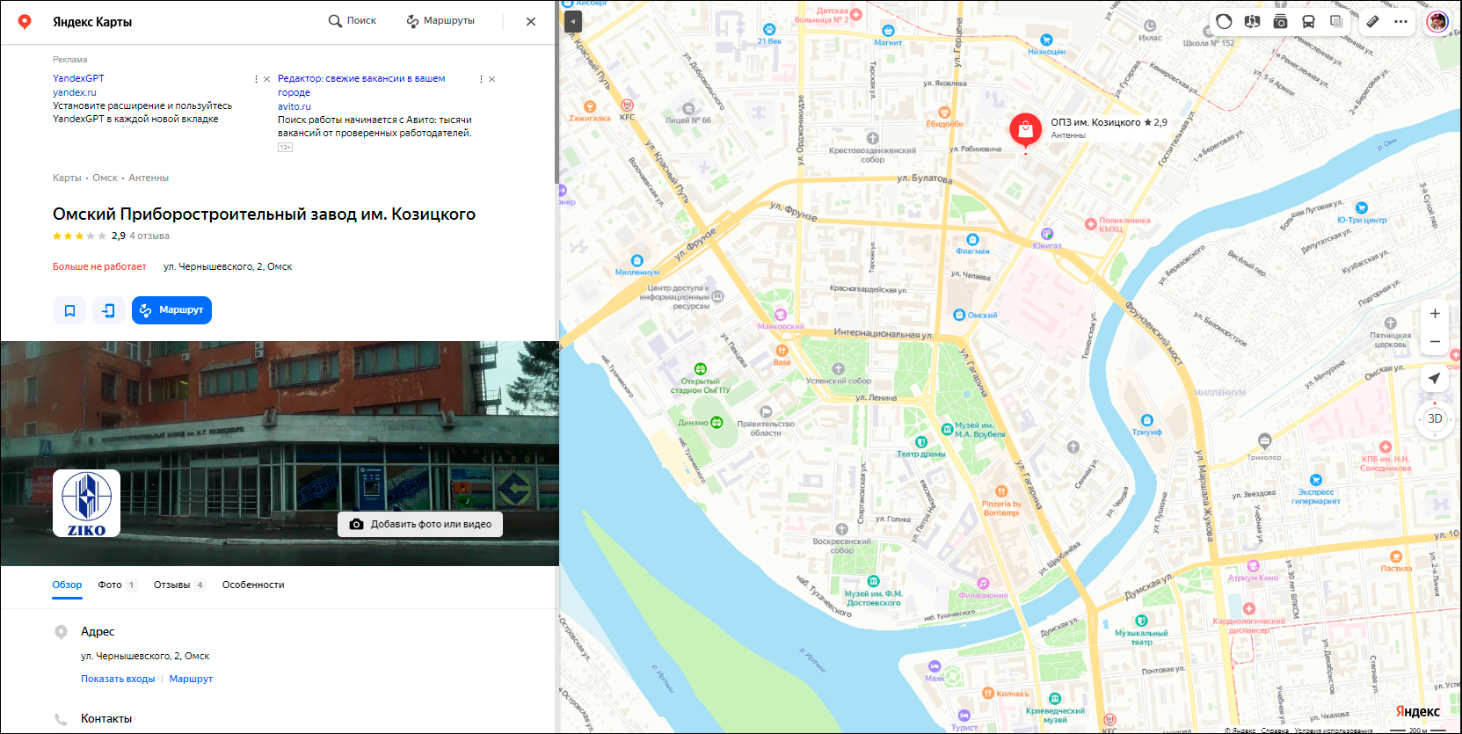Zoom out of the map

(x=1435, y=342)
